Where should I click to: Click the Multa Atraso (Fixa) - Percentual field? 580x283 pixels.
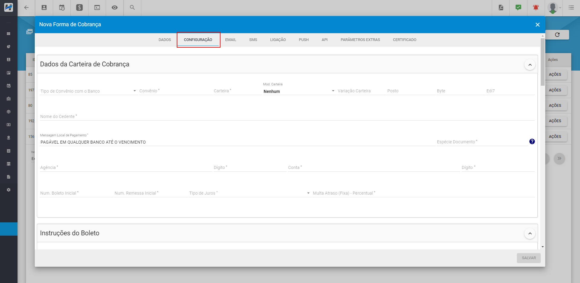(x=424, y=193)
